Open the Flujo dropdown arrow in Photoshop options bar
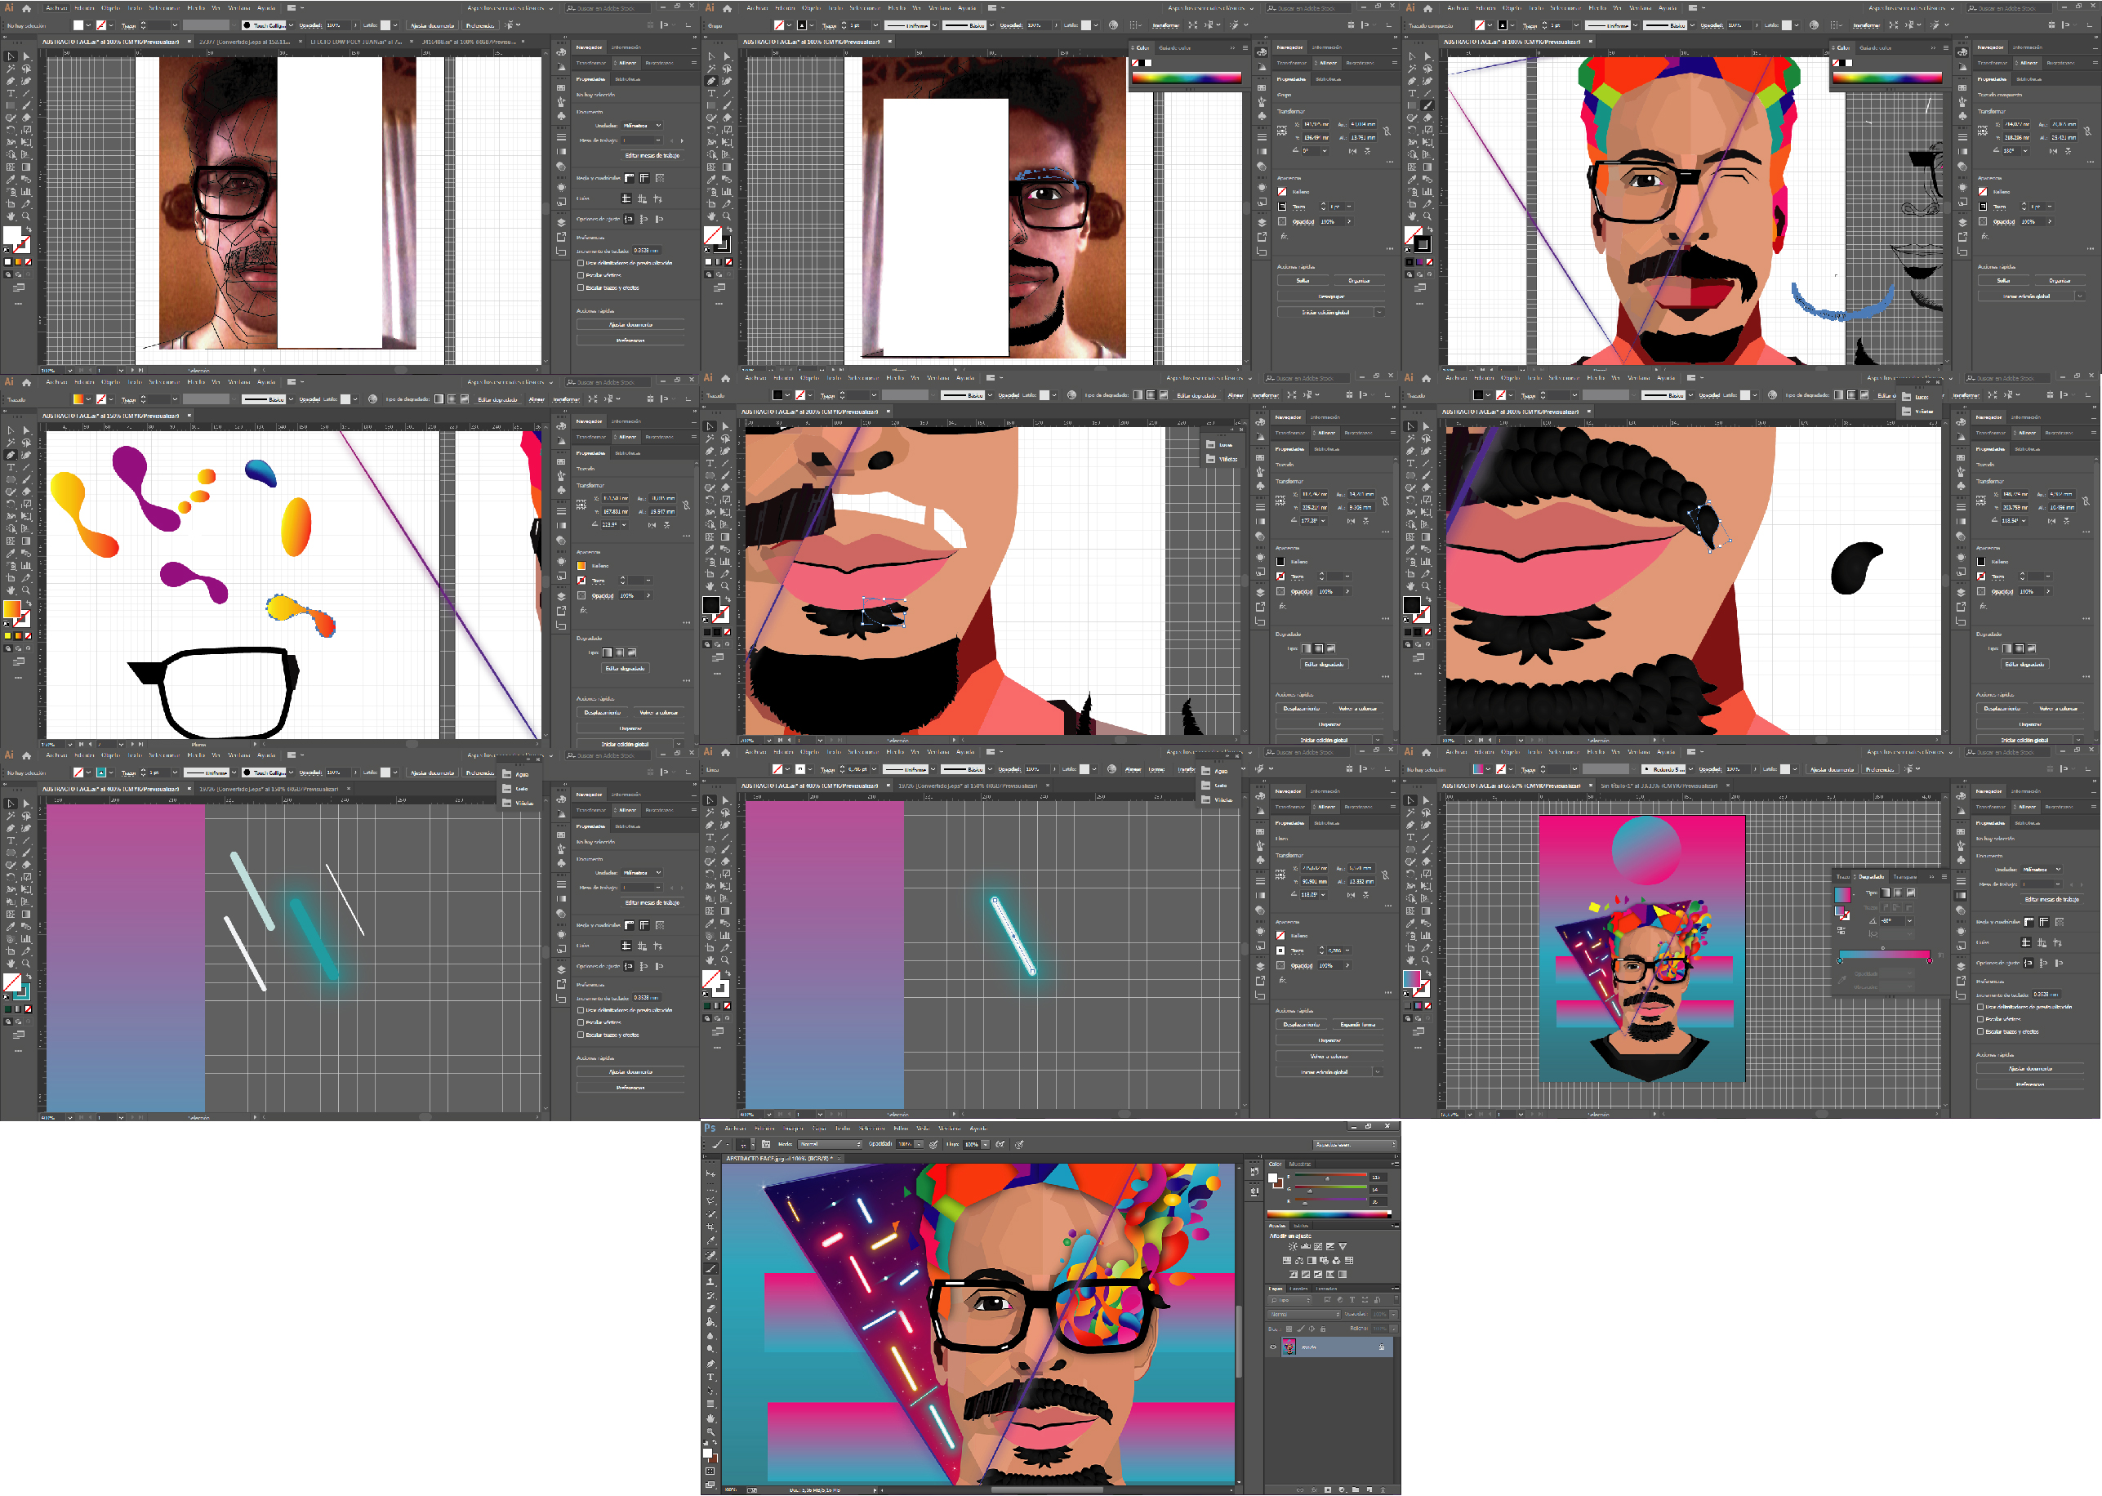Screen dimensions: 2102x1496 click(x=986, y=1144)
